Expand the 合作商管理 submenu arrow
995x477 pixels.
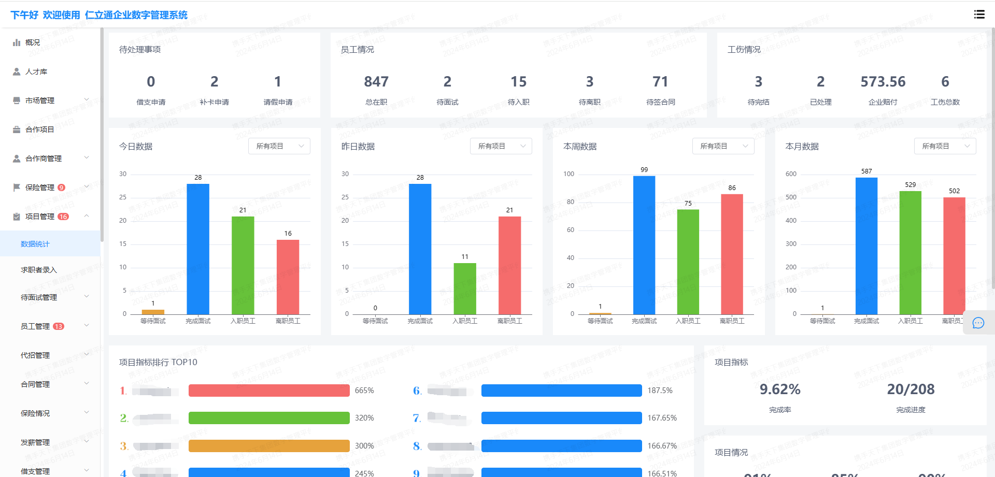(87, 158)
